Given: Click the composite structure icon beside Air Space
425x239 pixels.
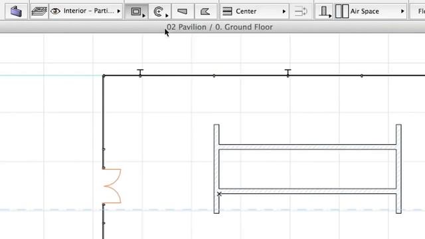Looking at the screenshot, I should tap(342, 11).
